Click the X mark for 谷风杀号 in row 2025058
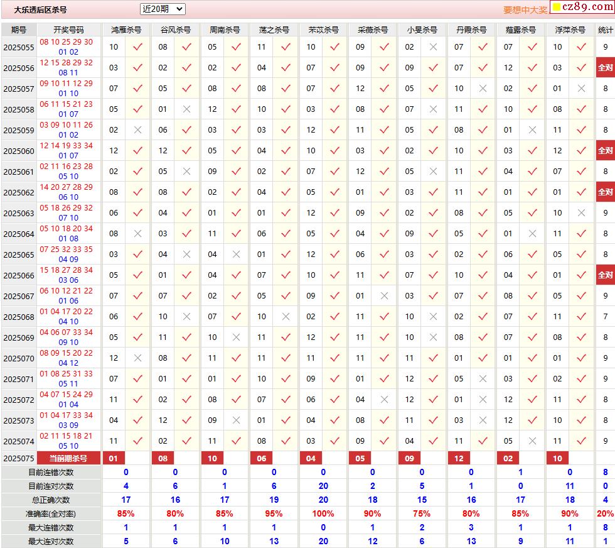 pyautogui.click(x=187, y=109)
